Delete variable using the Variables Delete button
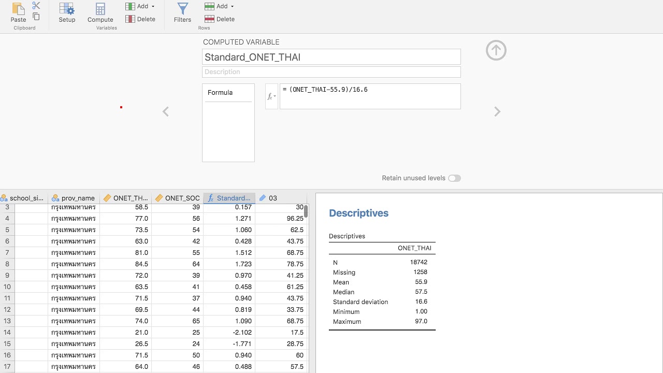Viewport: 663px width, 373px height. [x=140, y=19]
